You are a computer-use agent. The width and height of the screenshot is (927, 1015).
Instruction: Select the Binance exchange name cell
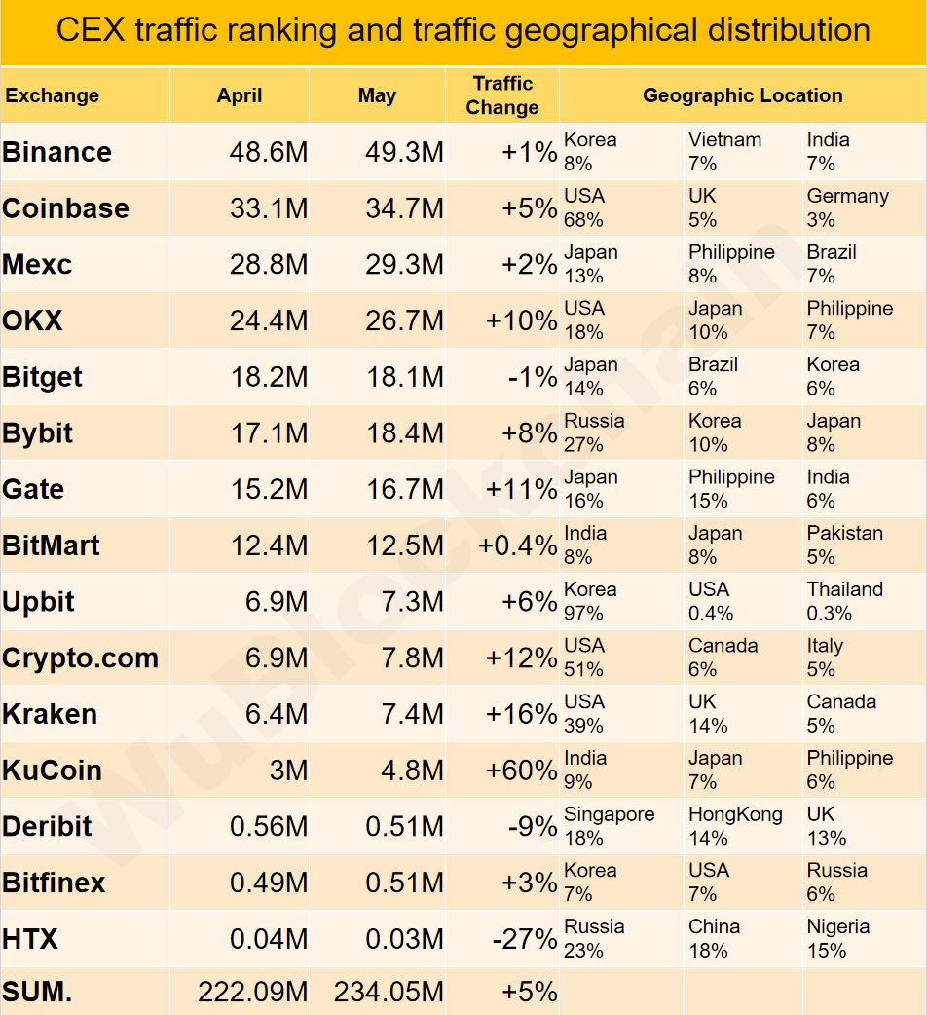pos(85,152)
